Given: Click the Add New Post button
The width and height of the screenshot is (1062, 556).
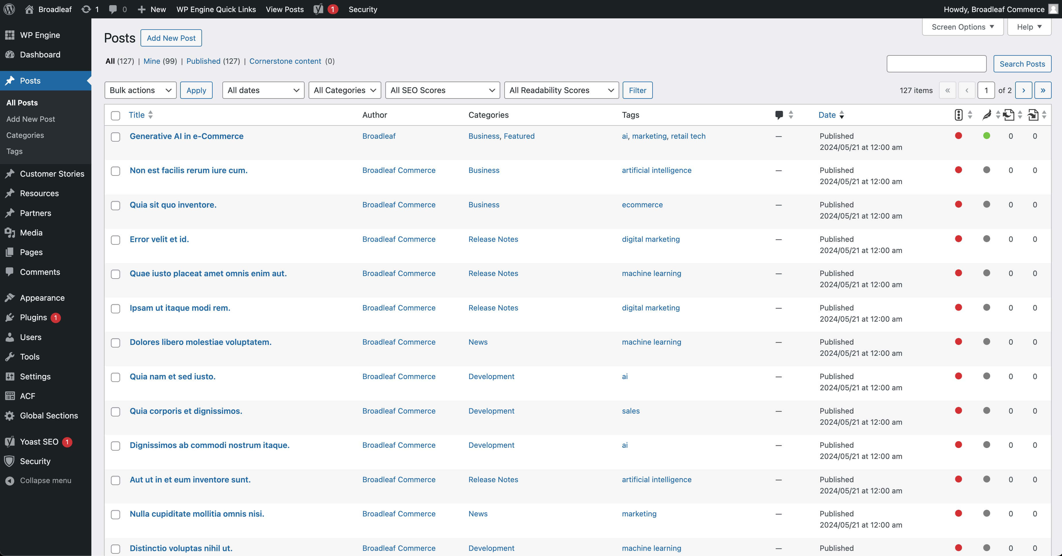Looking at the screenshot, I should point(171,38).
